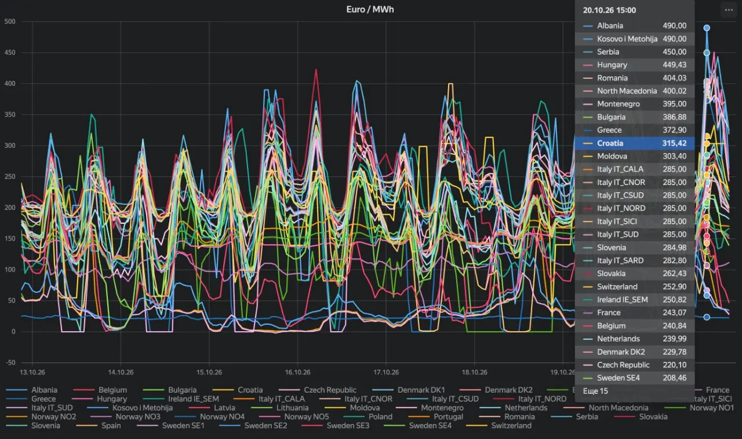Click the Ireland IE_SEM row in the tooltip
742x439 pixels.
coord(635,300)
